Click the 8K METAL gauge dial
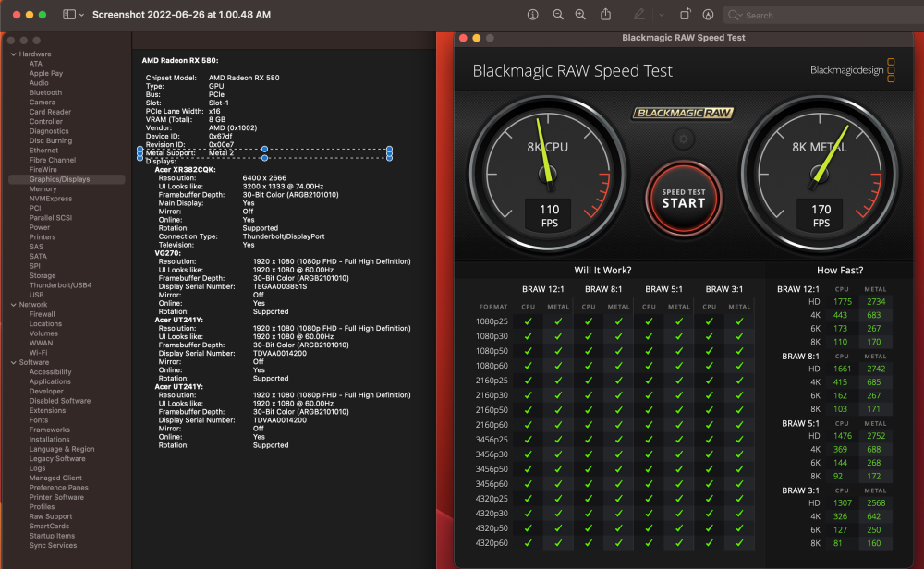The image size is (924, 569). [x=820, y=175]
